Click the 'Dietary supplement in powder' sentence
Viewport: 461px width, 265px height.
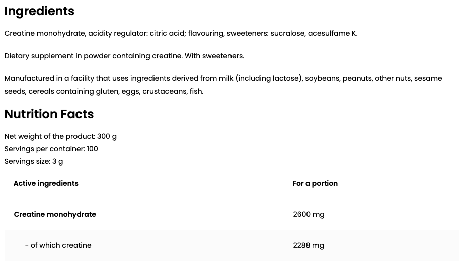tap(124, 56)
